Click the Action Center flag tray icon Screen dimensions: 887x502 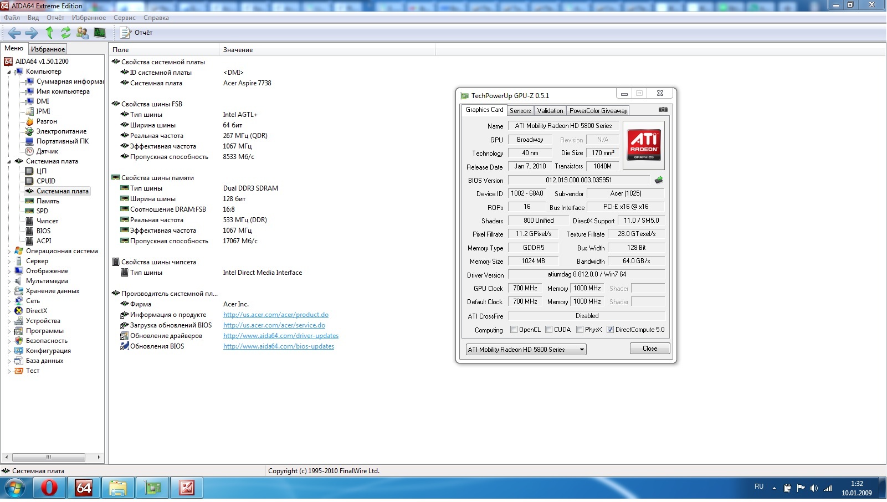[801, 488]
